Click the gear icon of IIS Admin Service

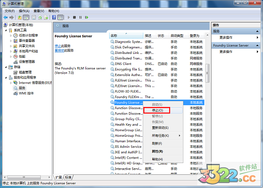point(112,146)
